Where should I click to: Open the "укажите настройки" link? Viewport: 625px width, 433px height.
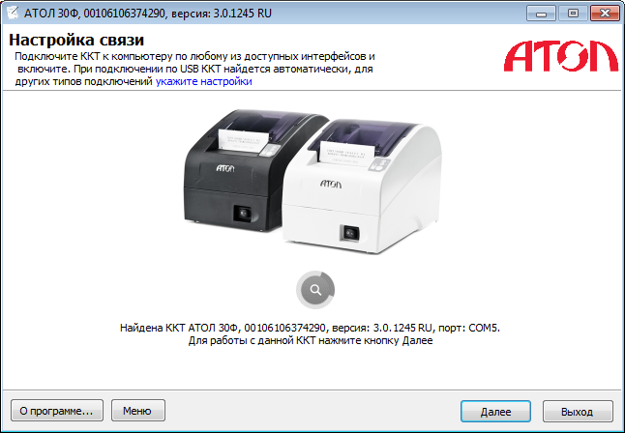click(x=204, y=81)
